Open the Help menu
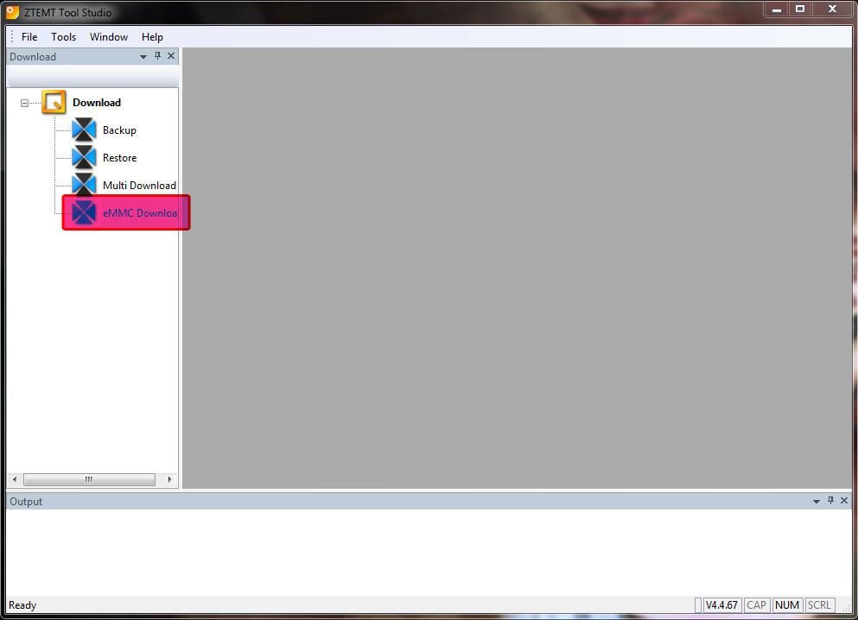 (x=152, y=36)
